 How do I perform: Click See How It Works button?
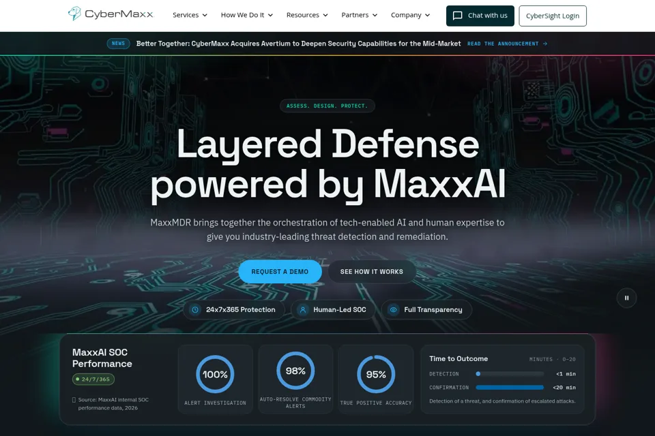[372, 272]
